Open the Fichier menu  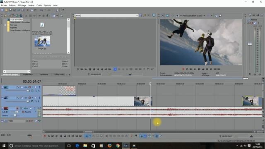(x=4, y=5)
